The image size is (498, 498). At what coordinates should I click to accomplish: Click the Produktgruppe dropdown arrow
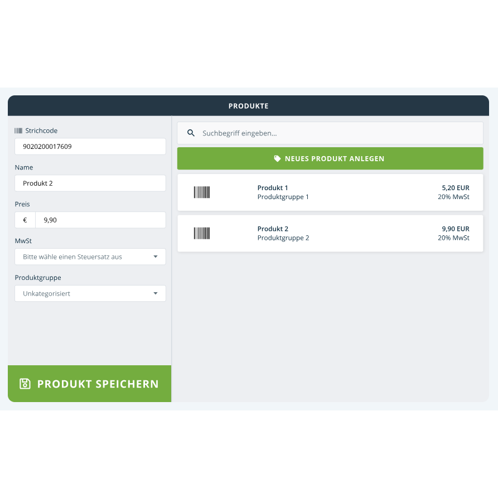coord(156,294)
